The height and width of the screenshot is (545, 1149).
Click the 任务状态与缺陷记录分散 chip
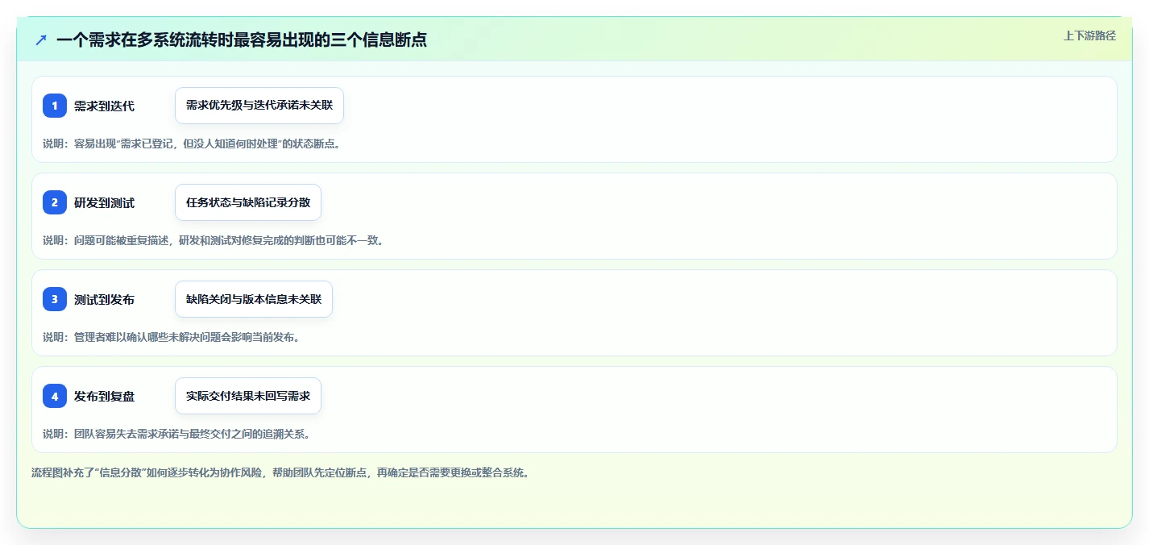click(248, 202)
